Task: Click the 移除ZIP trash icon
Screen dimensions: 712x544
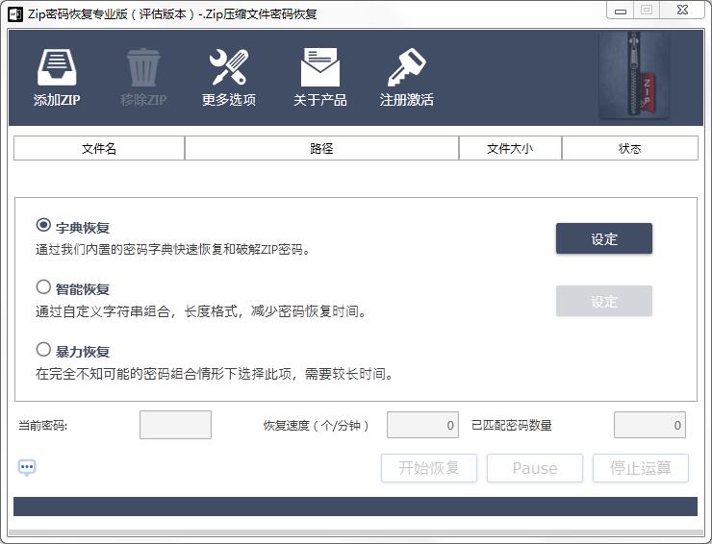Action: [x=143, y=67]
